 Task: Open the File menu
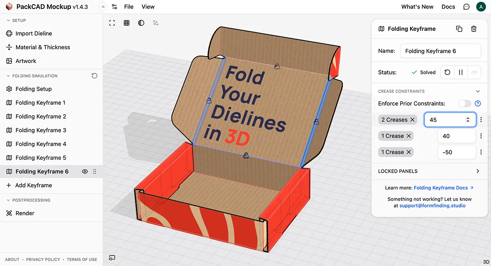click(x=129, y=7)
